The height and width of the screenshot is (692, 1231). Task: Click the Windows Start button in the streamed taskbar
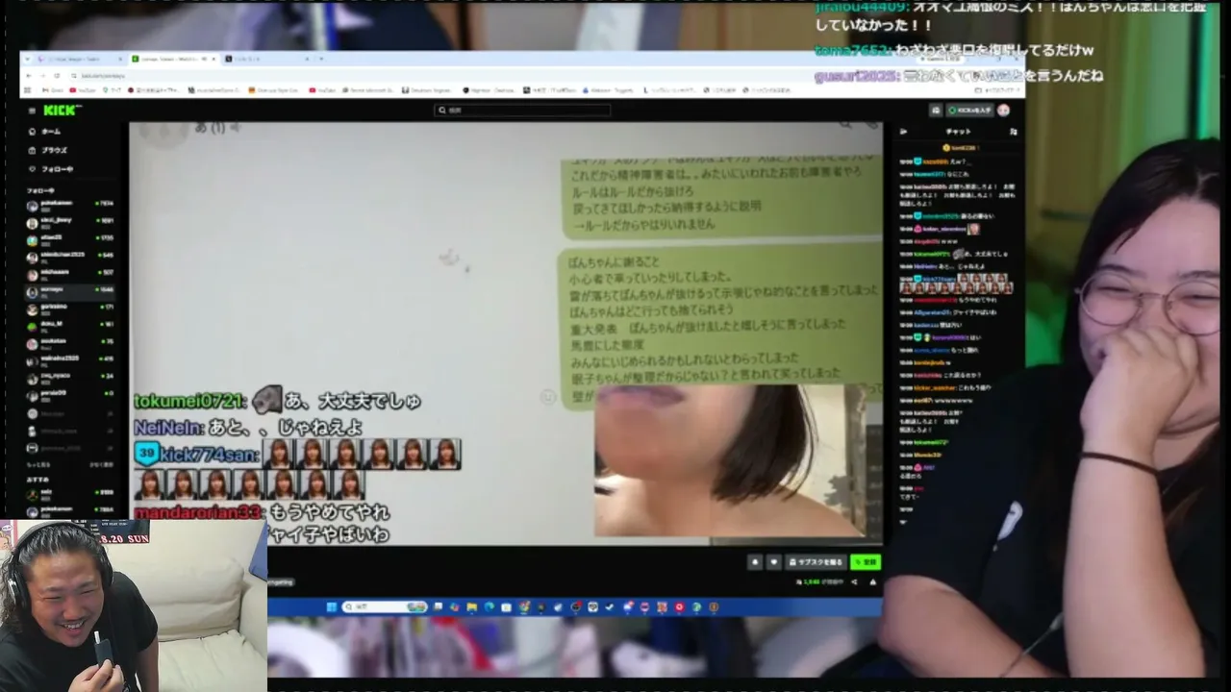tap(332, 606)
